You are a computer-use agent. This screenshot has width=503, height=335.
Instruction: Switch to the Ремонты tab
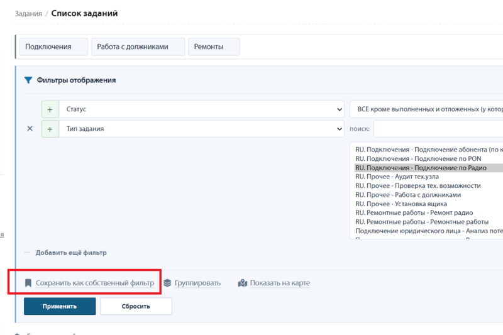(x=214, y=47)
